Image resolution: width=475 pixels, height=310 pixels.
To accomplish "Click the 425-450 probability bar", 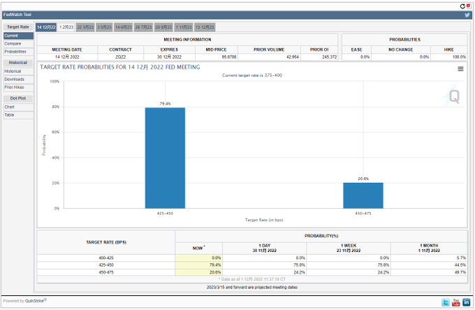I will coord(165,158).
